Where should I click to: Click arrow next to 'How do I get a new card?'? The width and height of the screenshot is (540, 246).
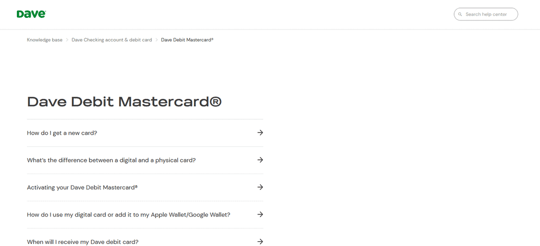[x=260, y=132]
